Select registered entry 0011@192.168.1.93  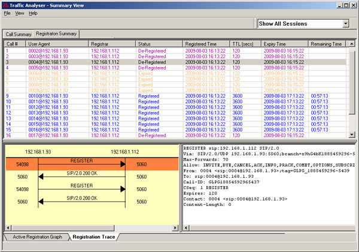pyautogui.click(x=175, y=102)
